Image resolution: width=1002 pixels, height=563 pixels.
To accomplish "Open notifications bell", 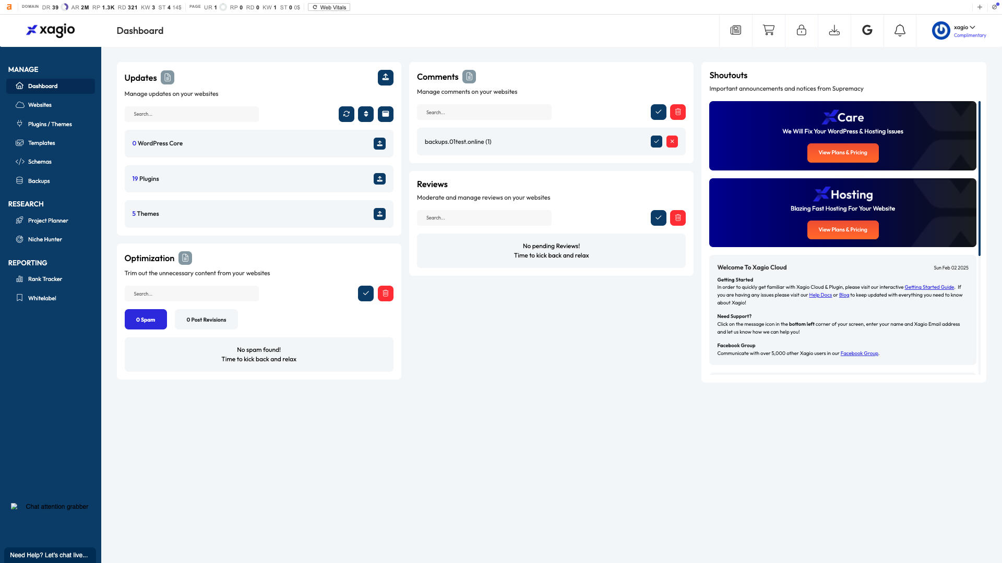I will [900, 30].
